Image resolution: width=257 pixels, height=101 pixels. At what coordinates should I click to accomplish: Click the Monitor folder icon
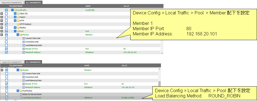tap(18, 28)
